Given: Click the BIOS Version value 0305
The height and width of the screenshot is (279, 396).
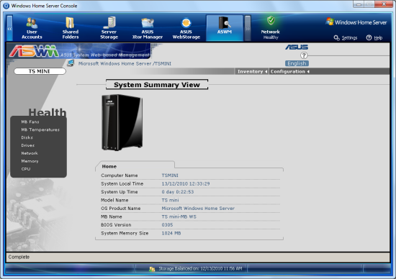Looking at the screenshot, I should point(167,225).
